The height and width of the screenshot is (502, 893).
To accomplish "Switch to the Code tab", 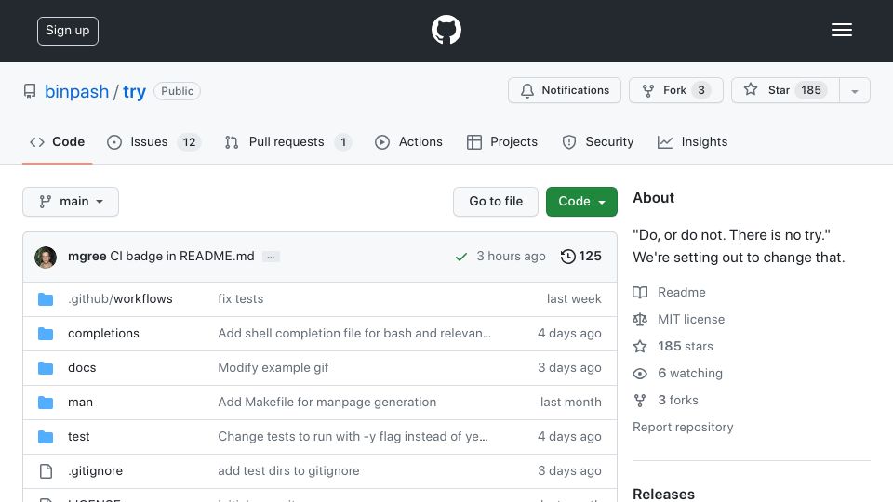I will click(x=57, y=141).
